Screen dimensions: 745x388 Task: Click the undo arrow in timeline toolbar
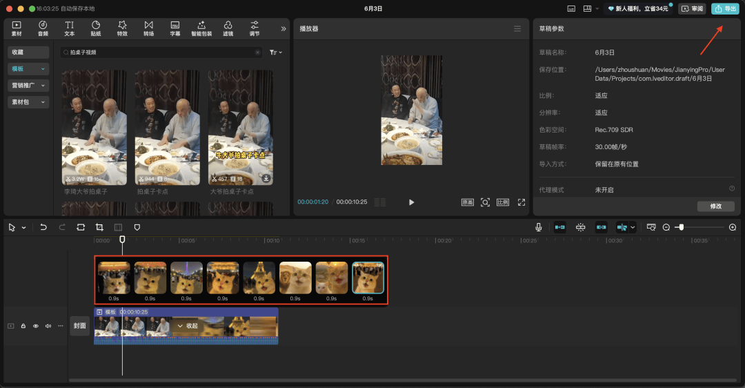coord(43,227)
